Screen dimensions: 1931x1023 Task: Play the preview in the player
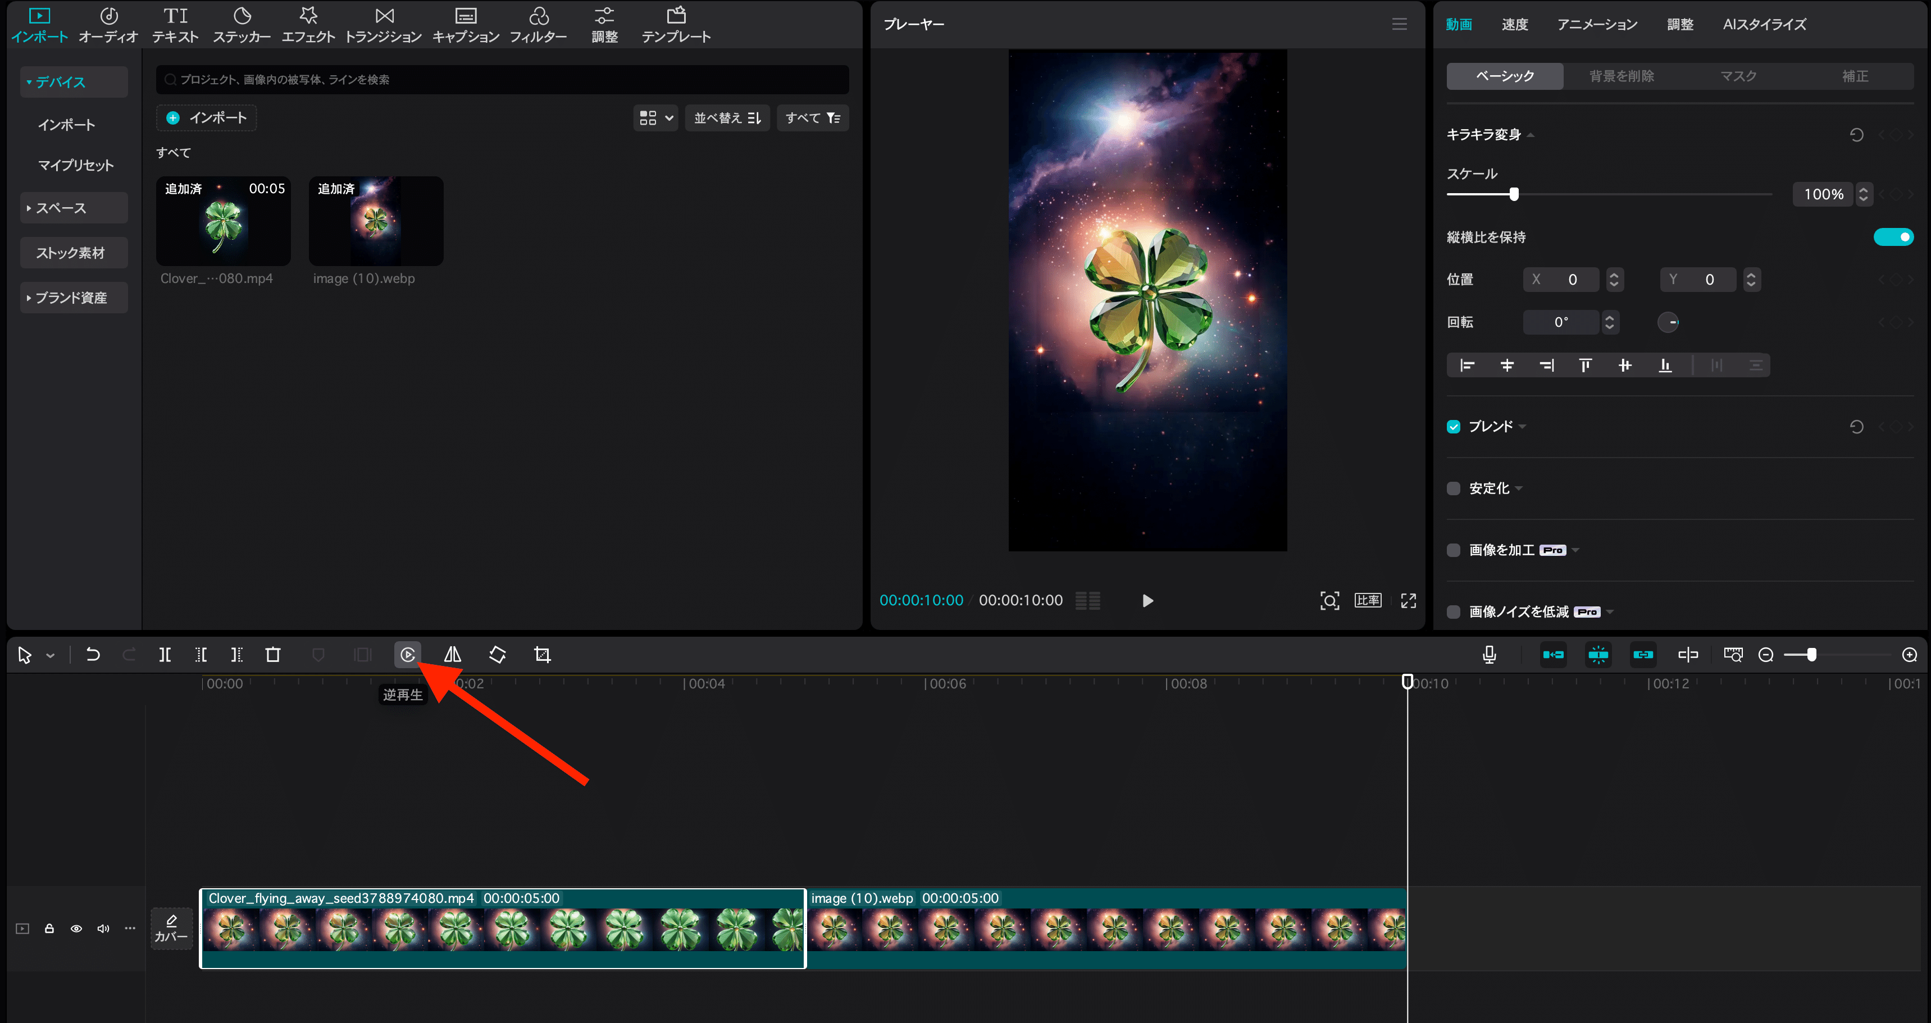(x=1147, y=600)
